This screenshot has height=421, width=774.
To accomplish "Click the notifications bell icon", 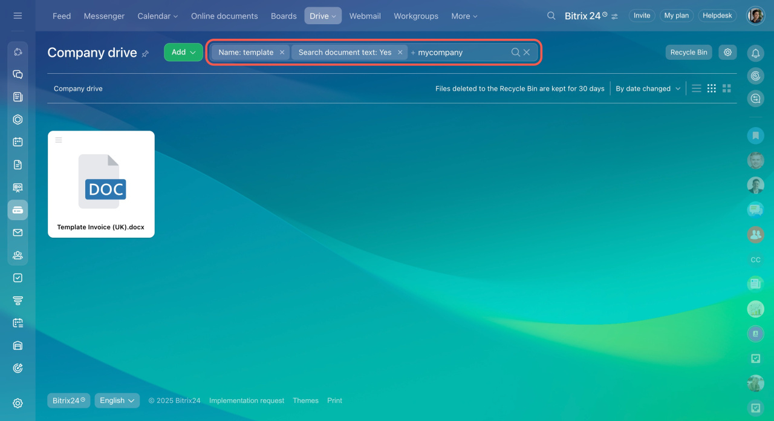I will coord(755,53).
